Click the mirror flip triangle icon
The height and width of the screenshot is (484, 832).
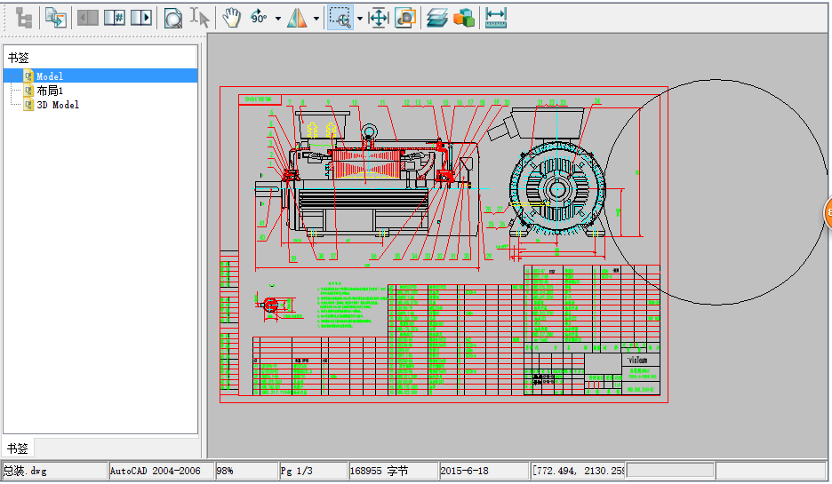297,18
